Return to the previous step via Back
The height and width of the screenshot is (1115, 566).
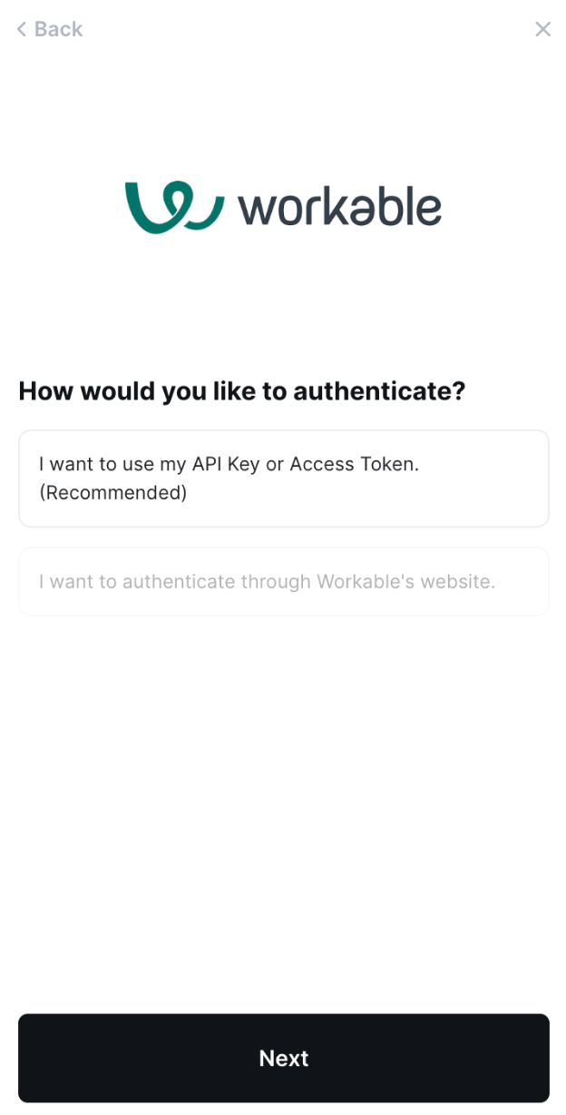coord(50,29)
